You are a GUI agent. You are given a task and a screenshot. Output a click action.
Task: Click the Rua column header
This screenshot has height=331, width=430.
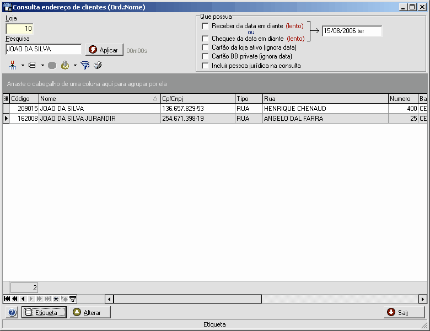tap(325, 99)
